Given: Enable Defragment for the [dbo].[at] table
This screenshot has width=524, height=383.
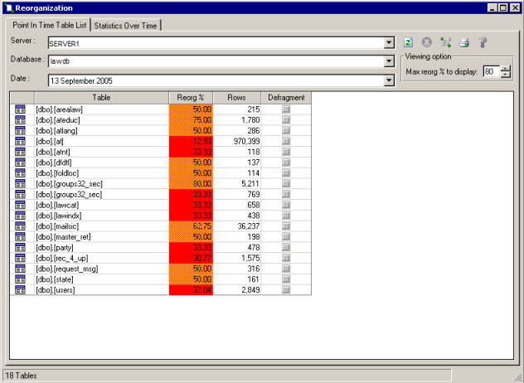Looking at the screenshot, I should [x=286, y=142].
